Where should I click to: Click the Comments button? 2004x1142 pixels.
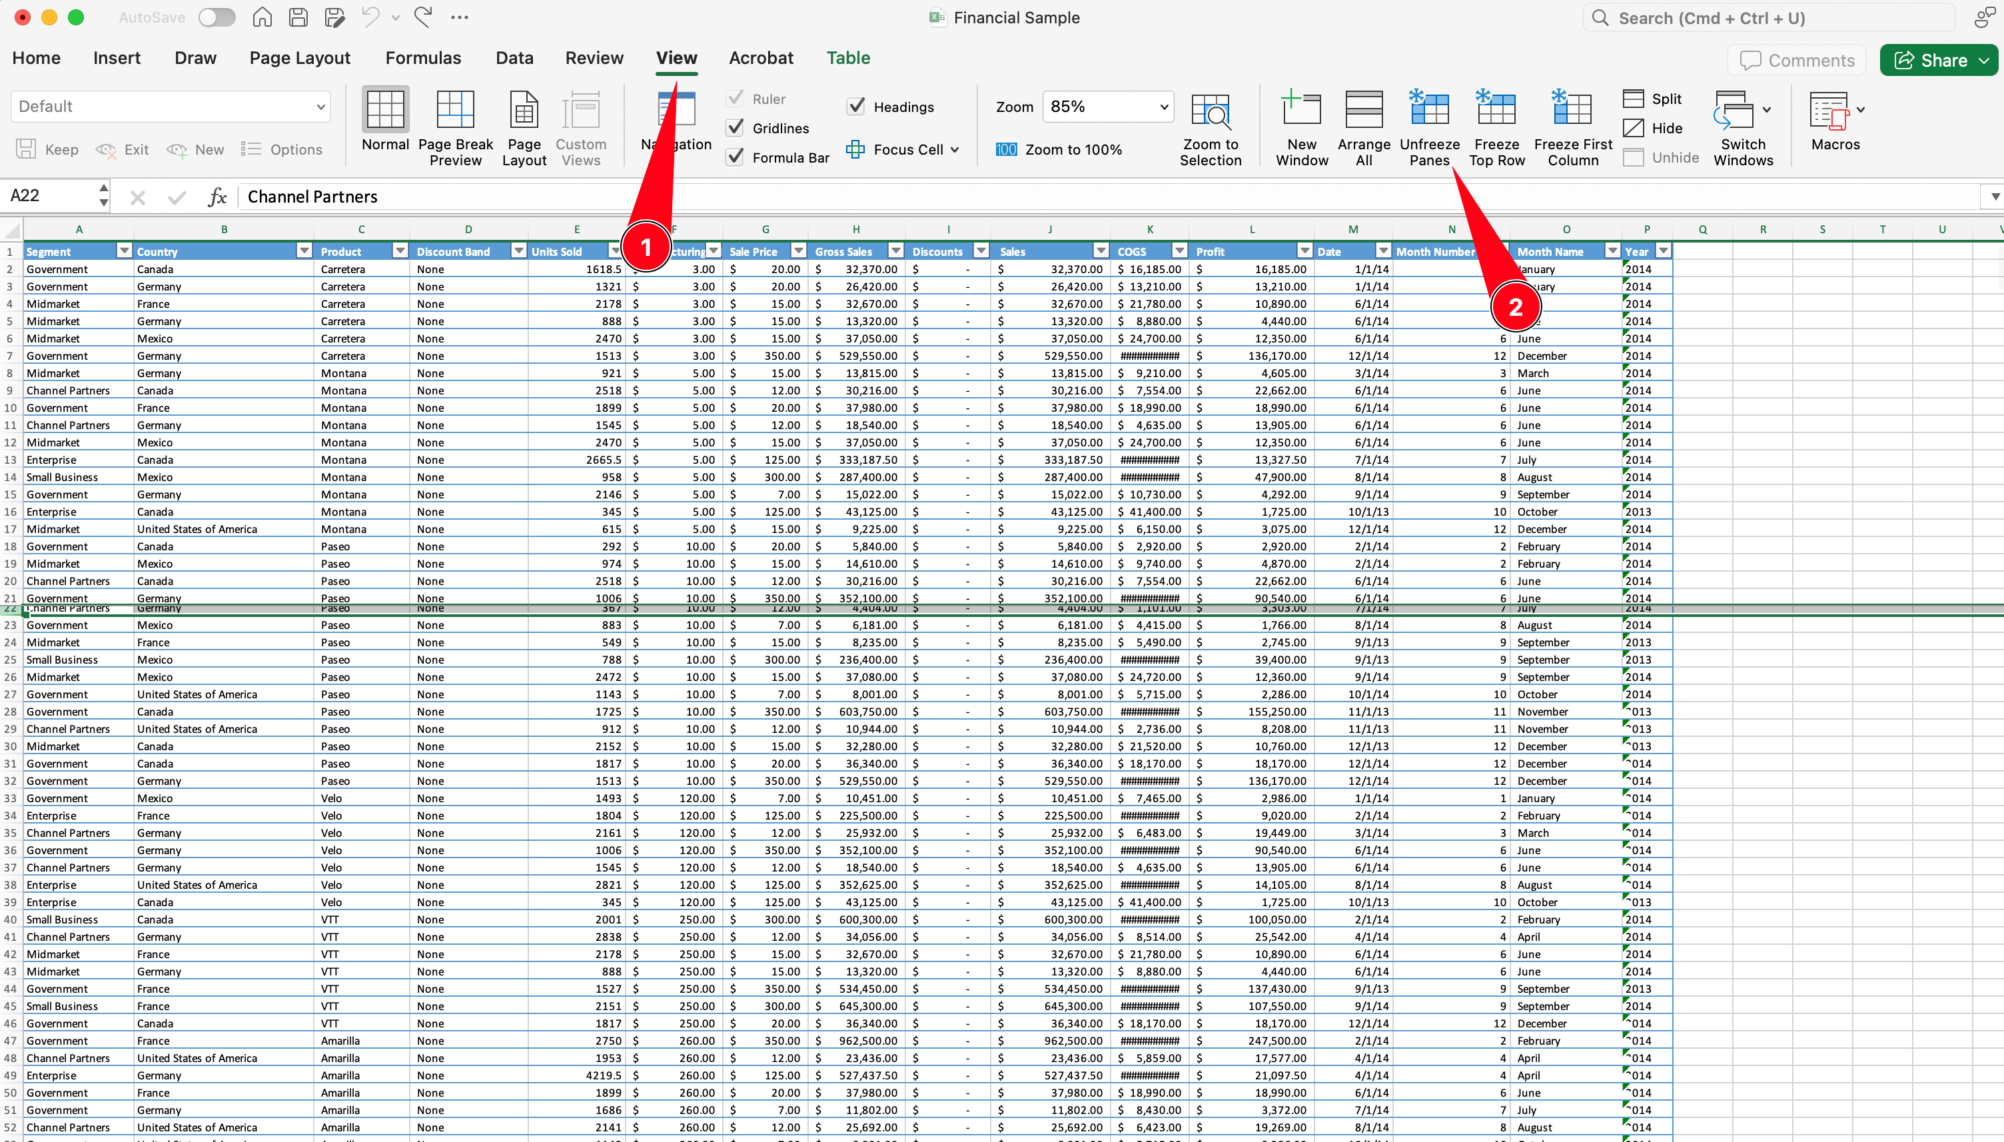click(1796, 61)
